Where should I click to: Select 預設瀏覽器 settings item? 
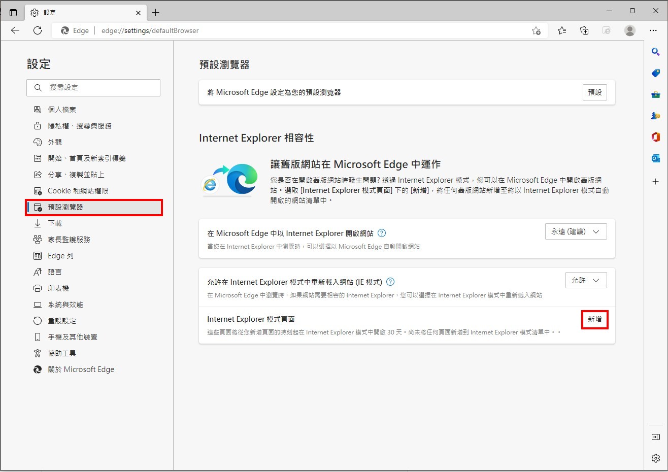pos(94,207)
